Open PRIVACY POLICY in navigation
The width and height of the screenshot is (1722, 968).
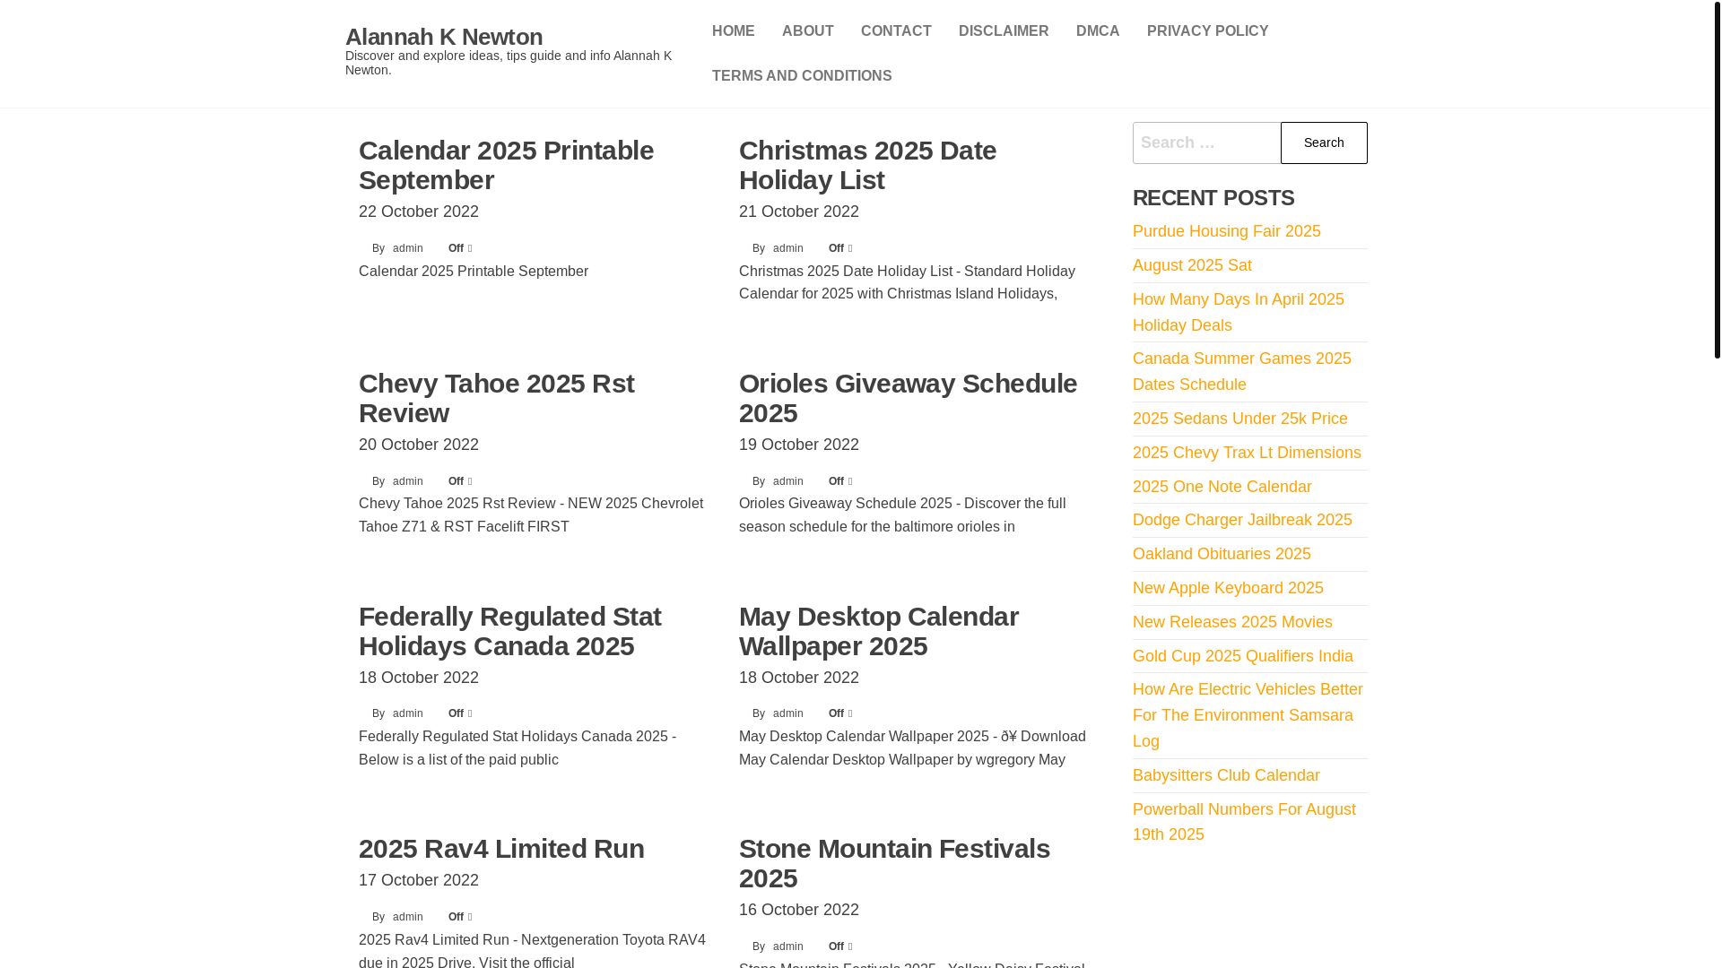click(1207, 31)
